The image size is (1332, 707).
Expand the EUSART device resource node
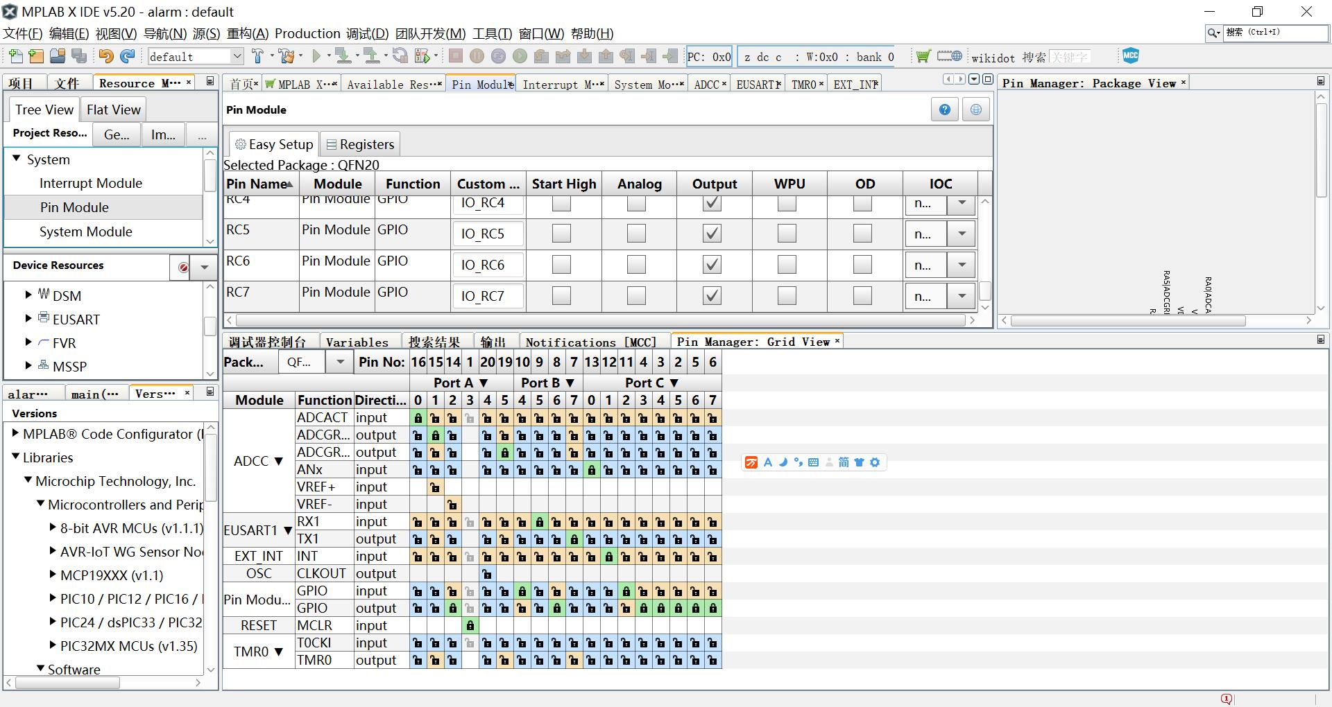[28, 319]
